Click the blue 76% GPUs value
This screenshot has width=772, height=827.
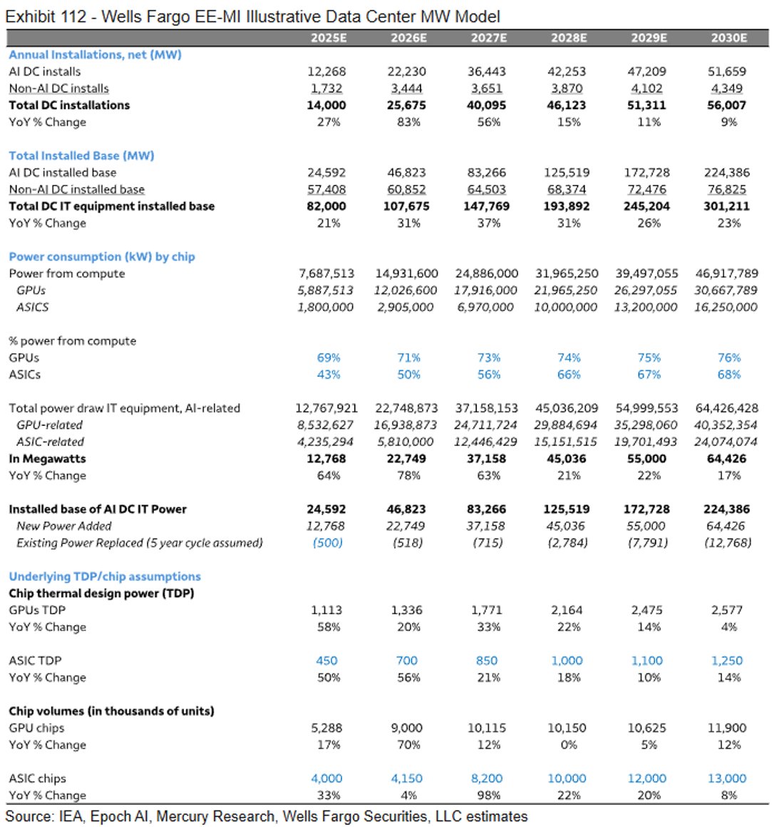729,358
